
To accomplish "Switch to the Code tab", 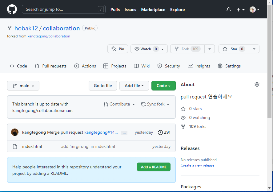I will point(18,66).
